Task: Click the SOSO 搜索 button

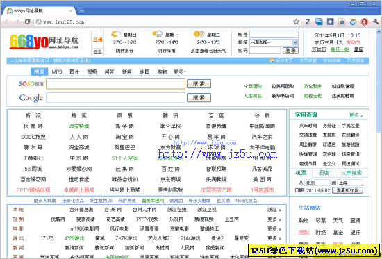Action: pos(199,84)
